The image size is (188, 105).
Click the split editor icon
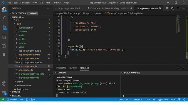coord(178,8)
